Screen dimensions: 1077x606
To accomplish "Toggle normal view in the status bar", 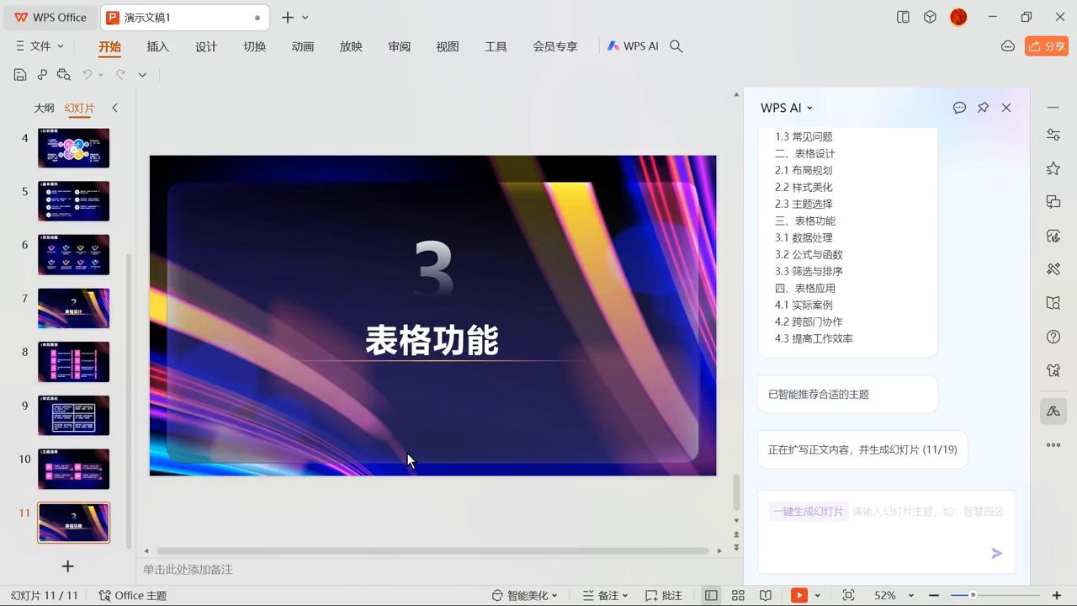I will coord(711,595).
